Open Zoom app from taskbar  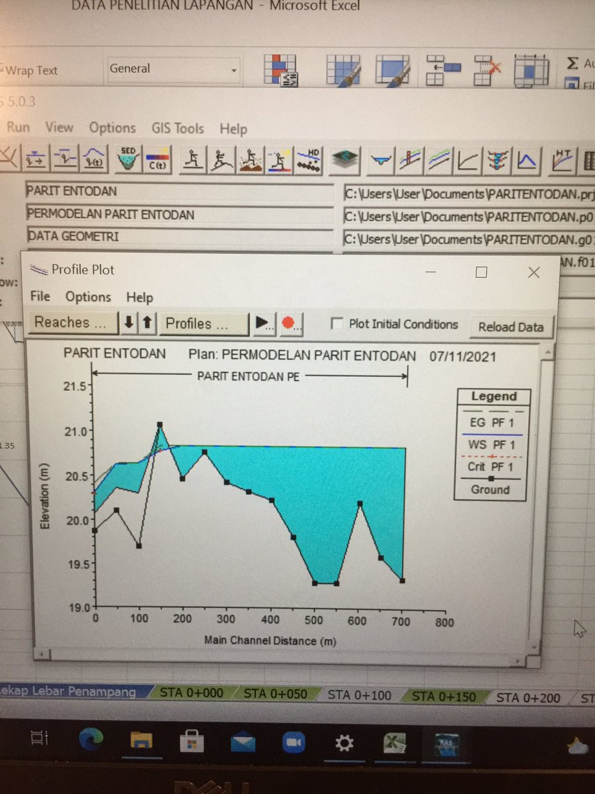pos(294,744)
